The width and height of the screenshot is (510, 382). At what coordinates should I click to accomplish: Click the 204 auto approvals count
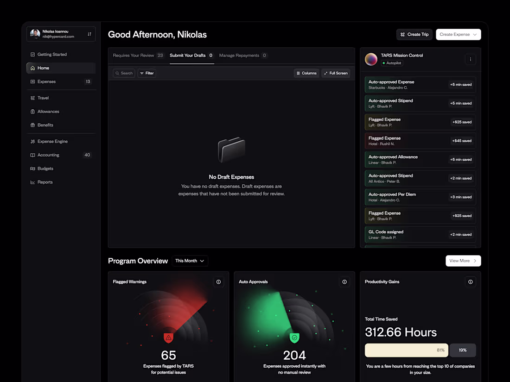click(294, 355)
